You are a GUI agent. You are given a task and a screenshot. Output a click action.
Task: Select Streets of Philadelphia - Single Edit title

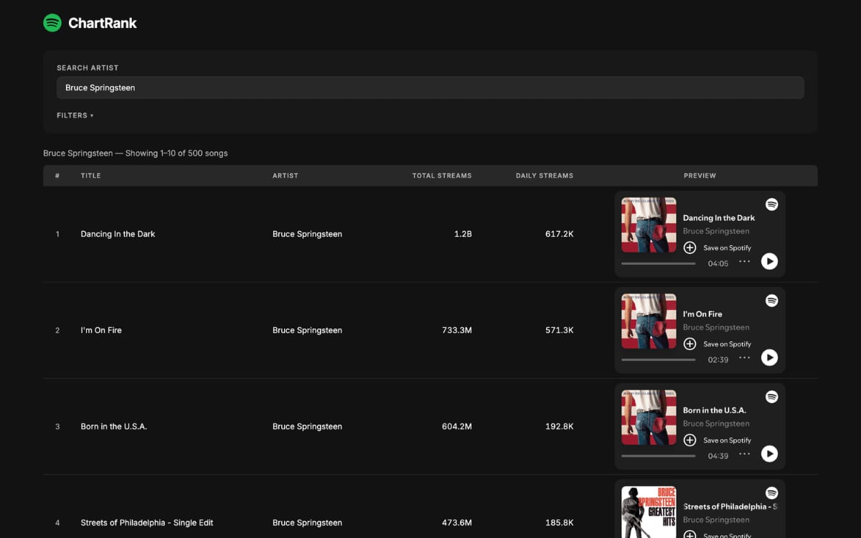tap(147, 522)
